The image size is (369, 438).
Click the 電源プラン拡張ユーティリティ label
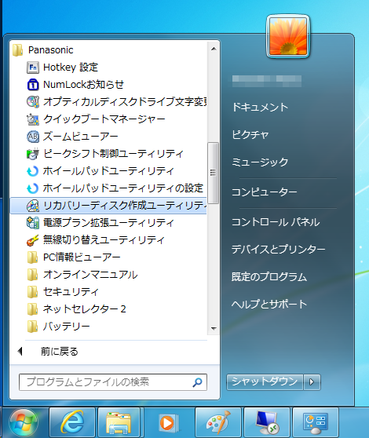pos(108,223)
